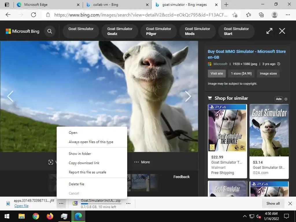The width and height of the screenshot is (296, 222).
Task: Open a new tab with plus
Action: click(226, 5)
